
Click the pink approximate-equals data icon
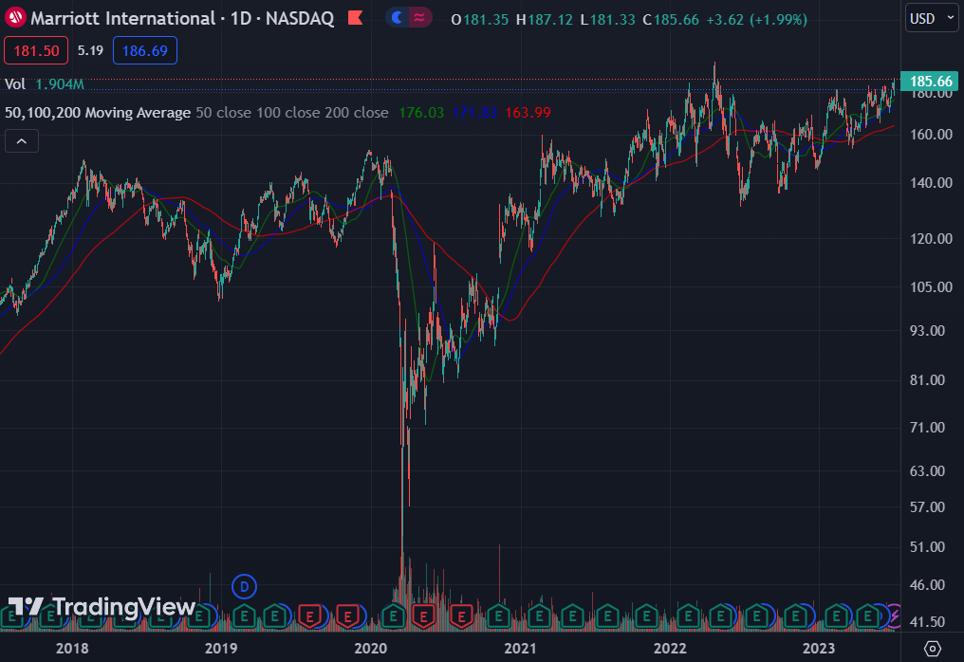(419, 18)
